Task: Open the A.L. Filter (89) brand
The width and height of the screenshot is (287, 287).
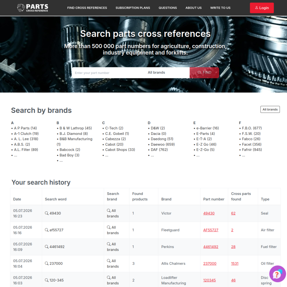Action: (26, 150)
